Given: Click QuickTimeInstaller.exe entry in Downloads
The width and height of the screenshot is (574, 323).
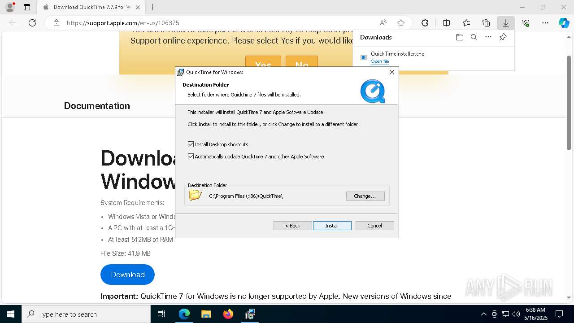Looking at the screenshot, I should (x=397, y=54).
